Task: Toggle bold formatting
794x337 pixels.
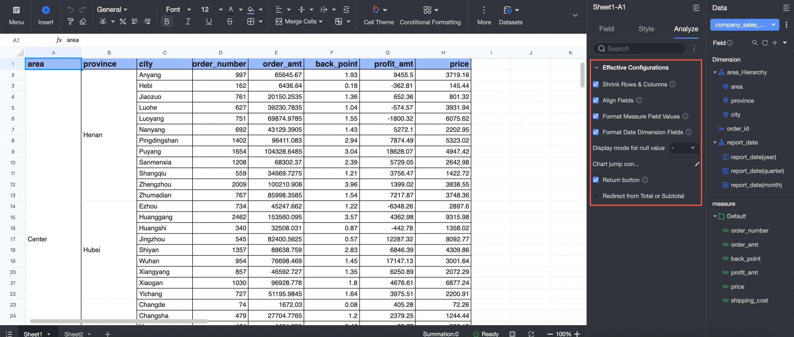Action: pyautogui.click(x=167, y=21)
